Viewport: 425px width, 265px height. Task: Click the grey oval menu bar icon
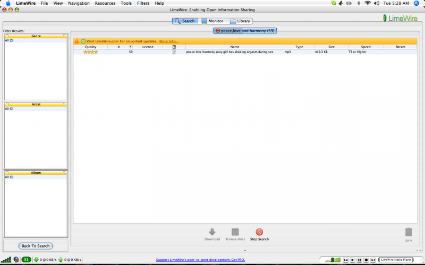pos(349,3)
